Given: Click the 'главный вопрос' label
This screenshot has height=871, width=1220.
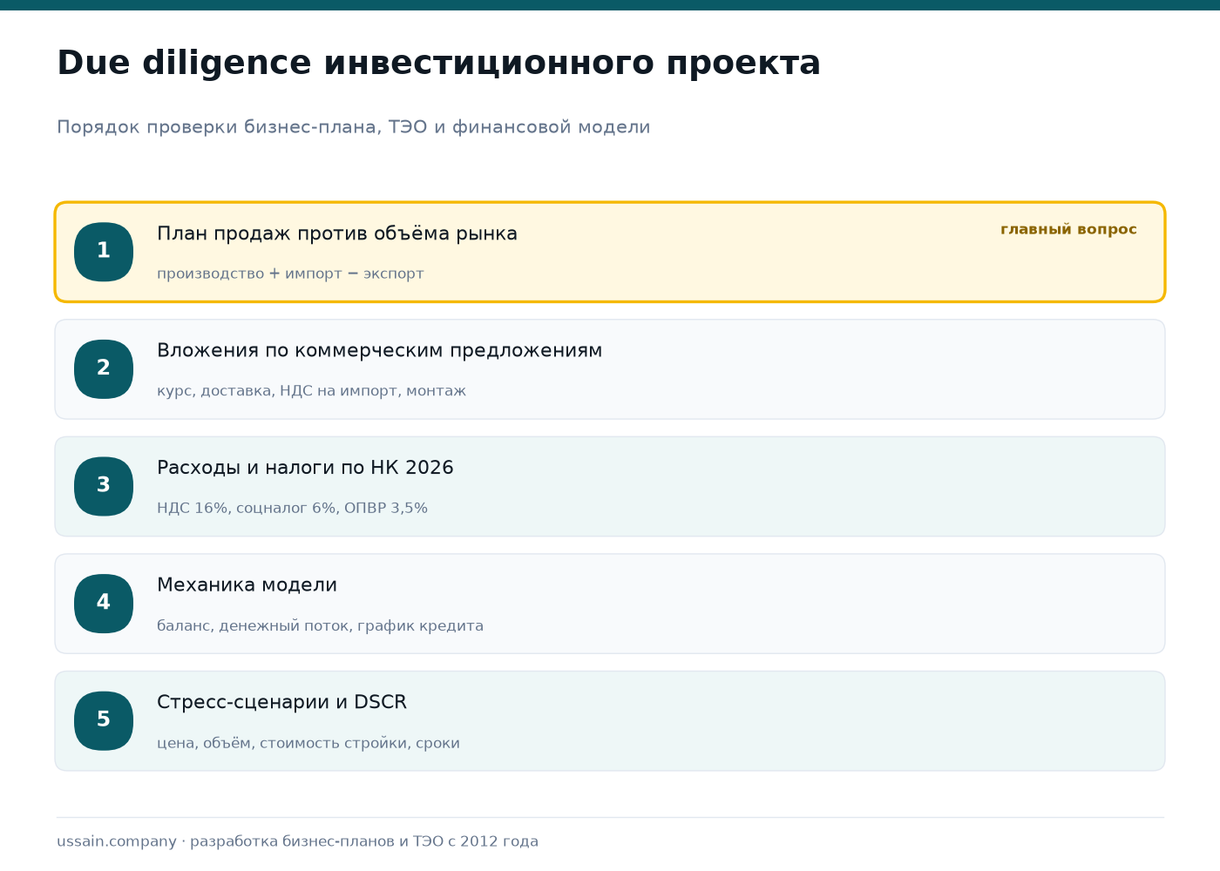Looking at the screenshot, I should (1068, 229).
